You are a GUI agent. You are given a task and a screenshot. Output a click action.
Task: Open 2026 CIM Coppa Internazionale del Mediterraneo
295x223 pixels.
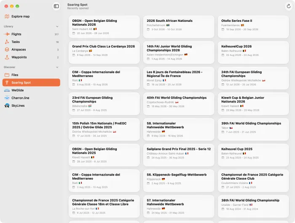click(104, 78)
